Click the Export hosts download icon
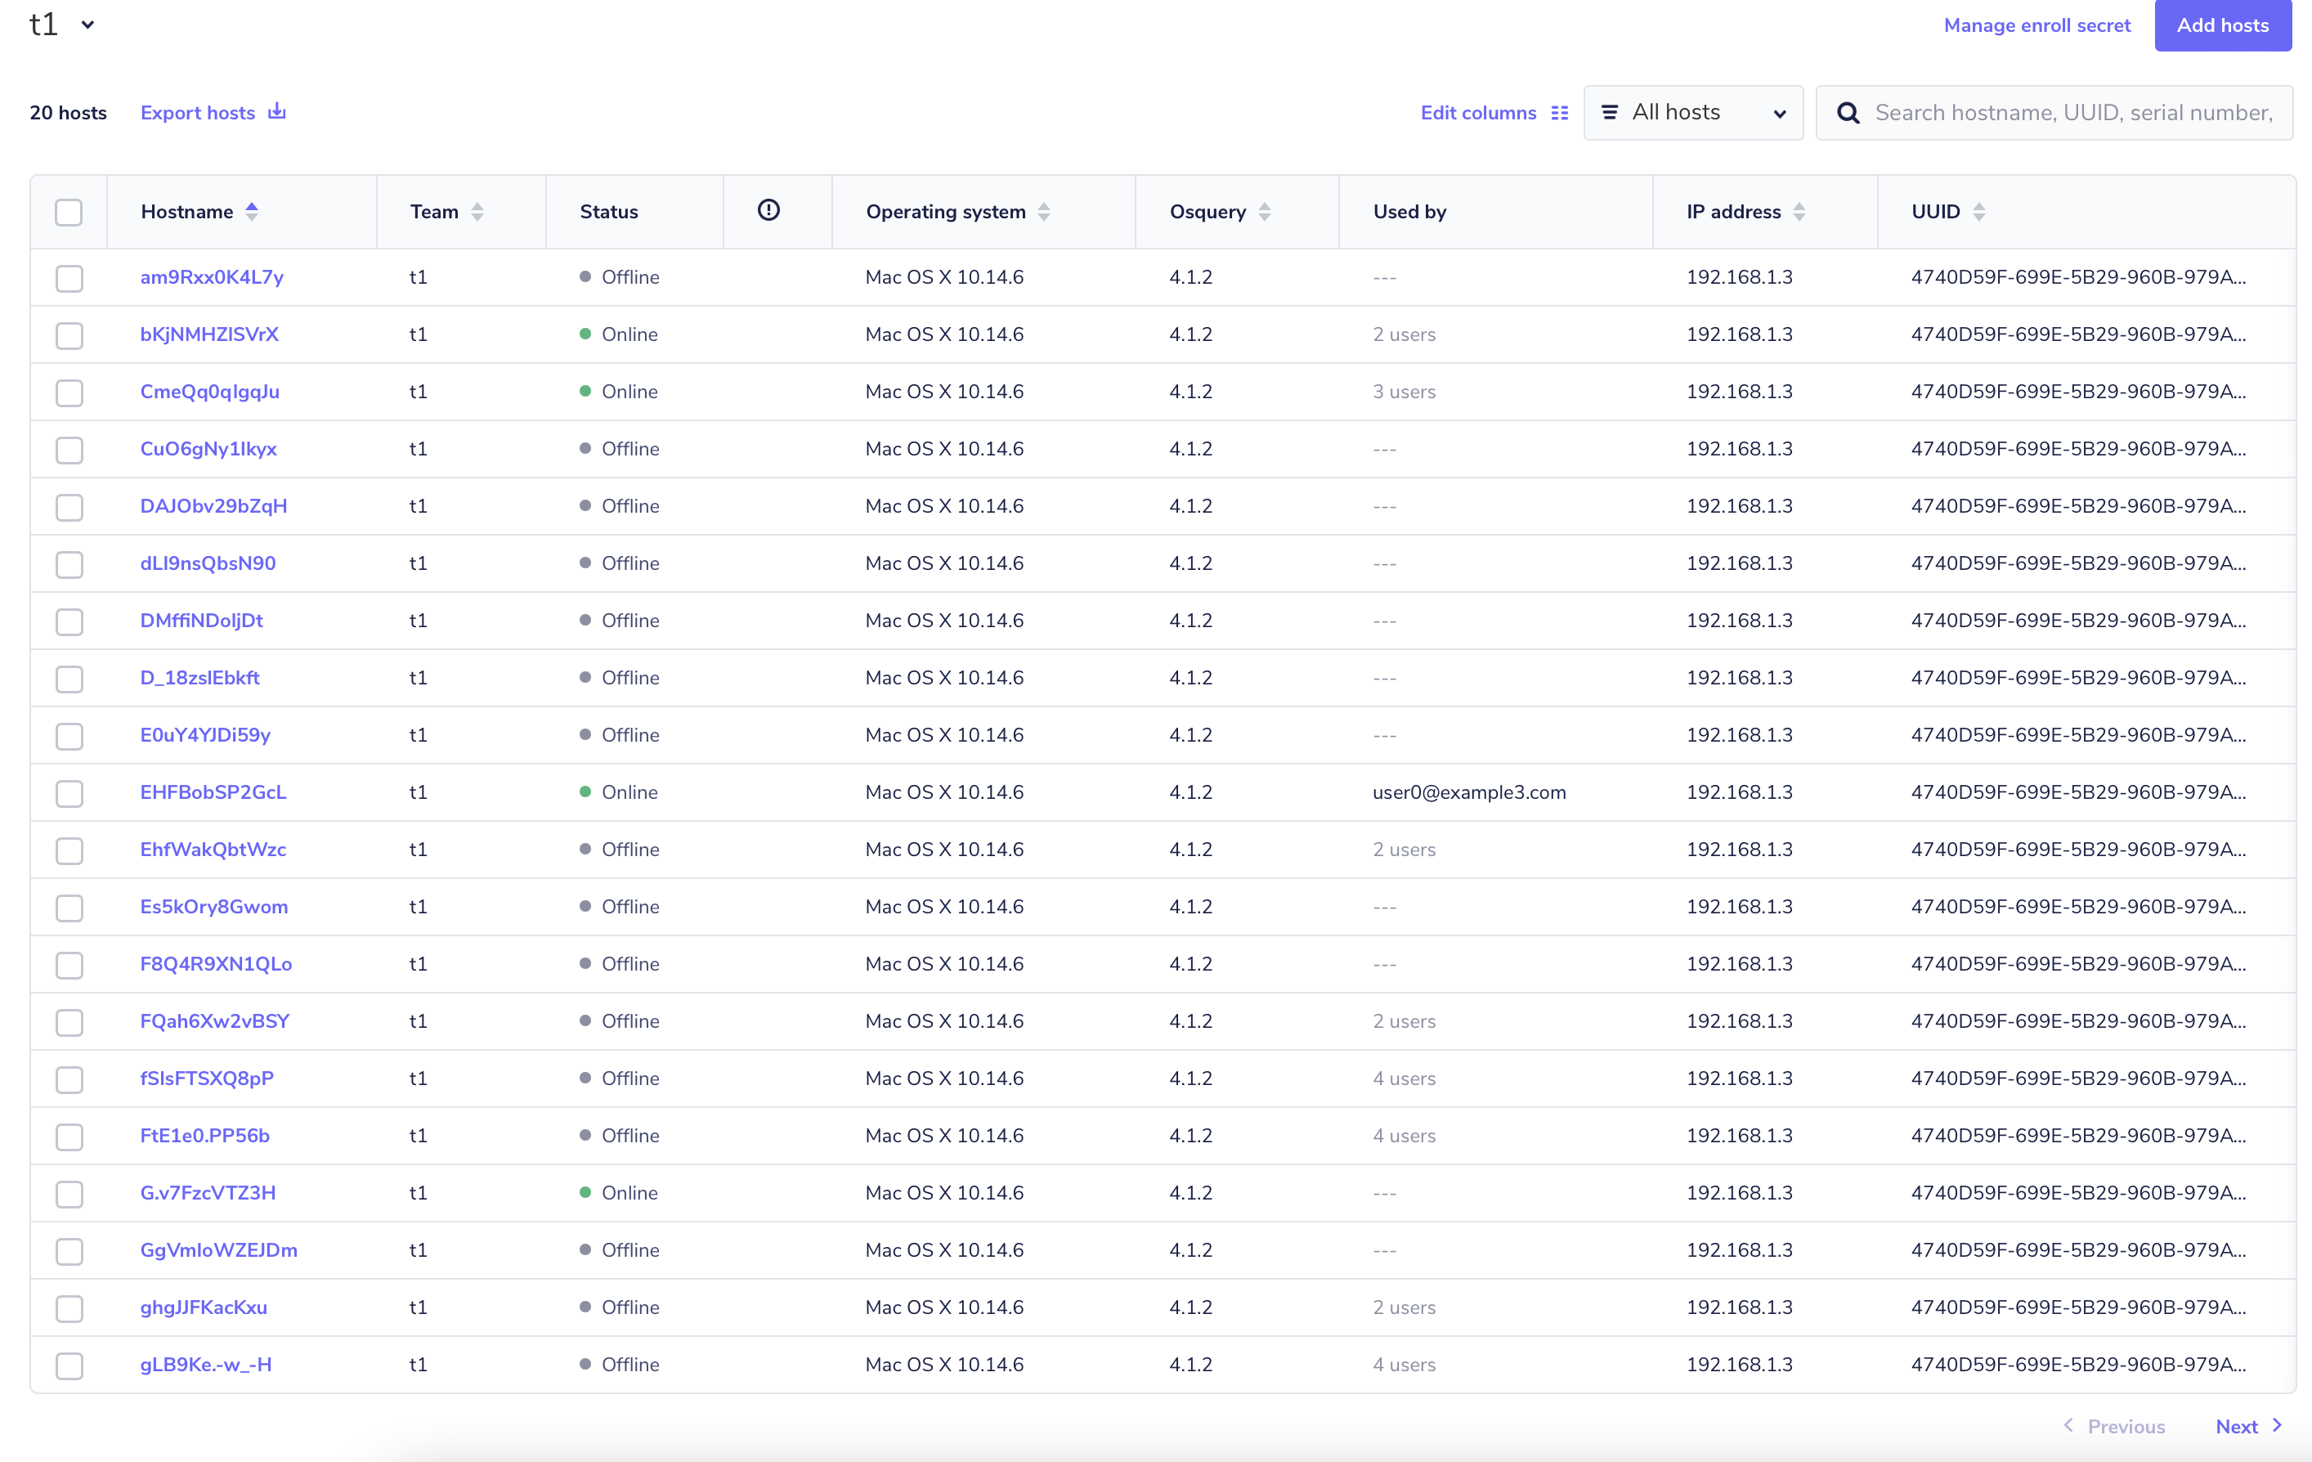This screenshot has width=2312, height=1462. (276, 111)
